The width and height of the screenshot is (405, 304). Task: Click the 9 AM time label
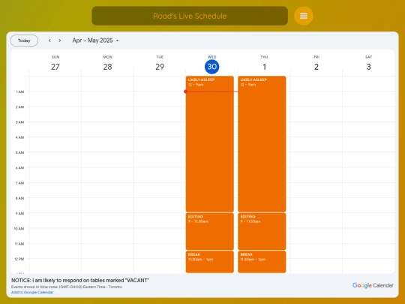point(20,213)
